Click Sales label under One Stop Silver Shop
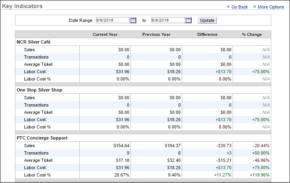The height and width of the screenshot is (183, 290). tap(29, 98)
